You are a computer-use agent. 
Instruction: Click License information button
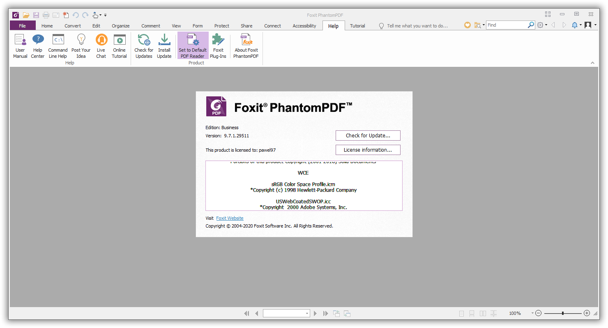368,150
